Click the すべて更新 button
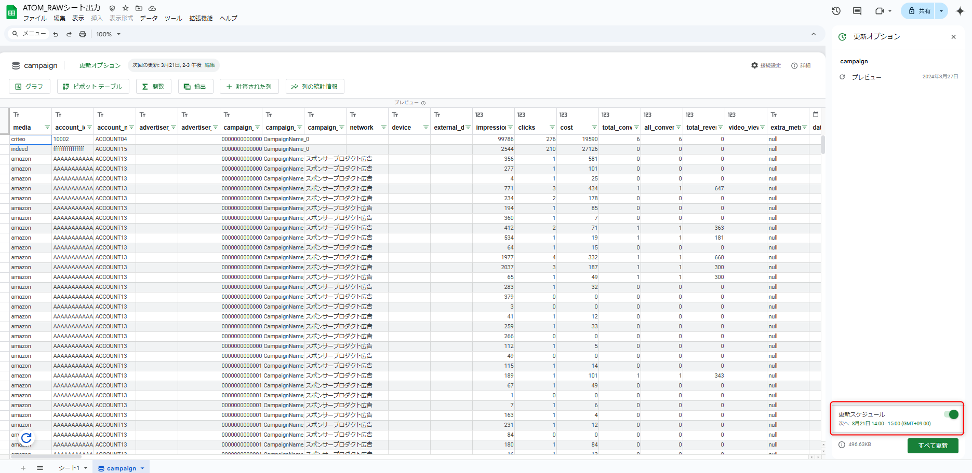The width and height of the screenshot is (972, 473). pyautogui.click(x=933, y=446)
